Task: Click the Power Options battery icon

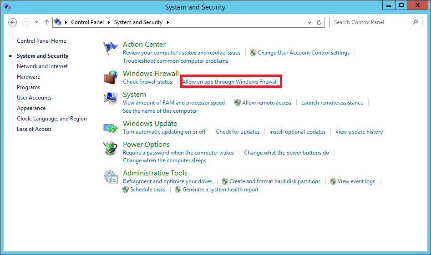Action: (111, 148)
